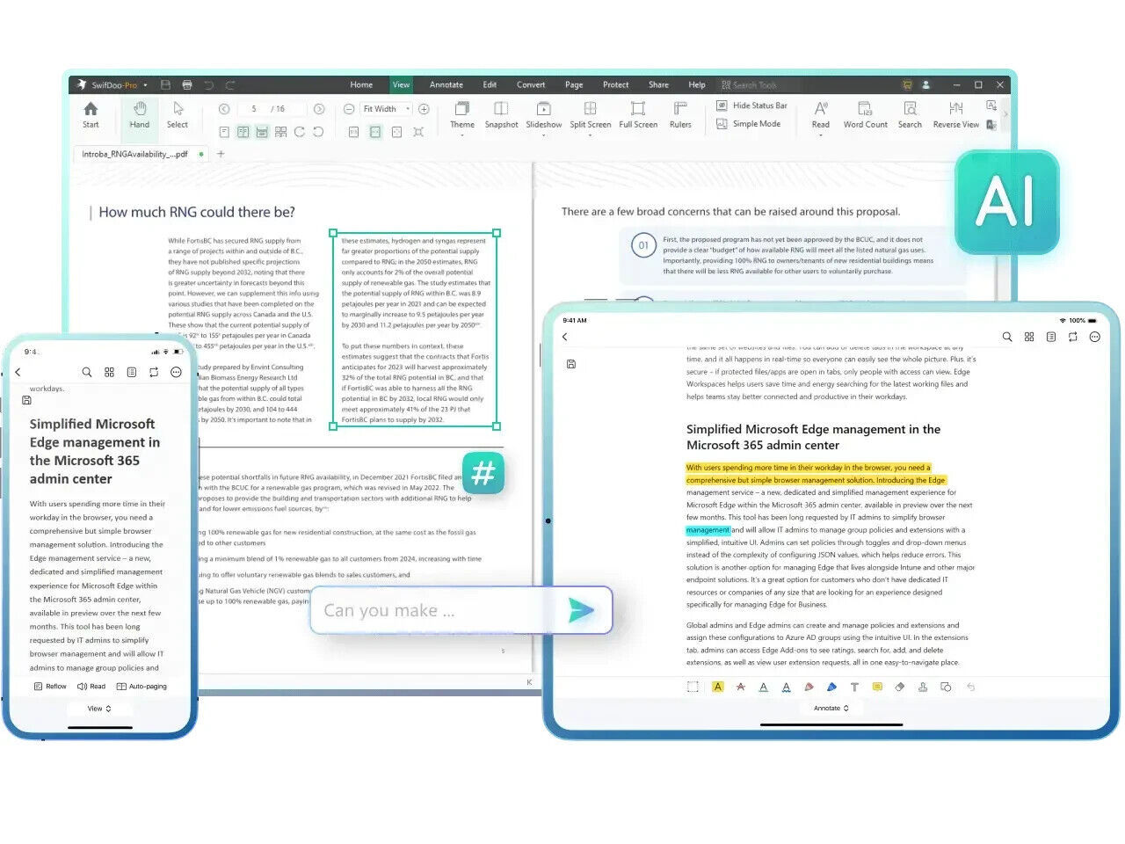Tap the sticky note tool on tablet toolbar
The width and height of the screenshot is (1125, 844).
877,688
